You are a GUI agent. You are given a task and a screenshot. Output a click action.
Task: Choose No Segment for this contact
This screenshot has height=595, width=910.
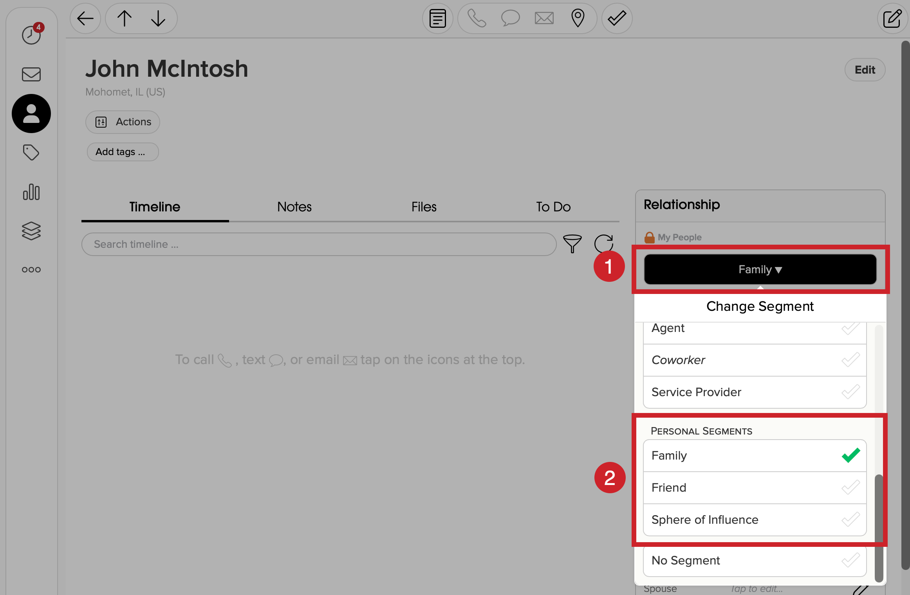pyautogui.click(x=755, y=561)
